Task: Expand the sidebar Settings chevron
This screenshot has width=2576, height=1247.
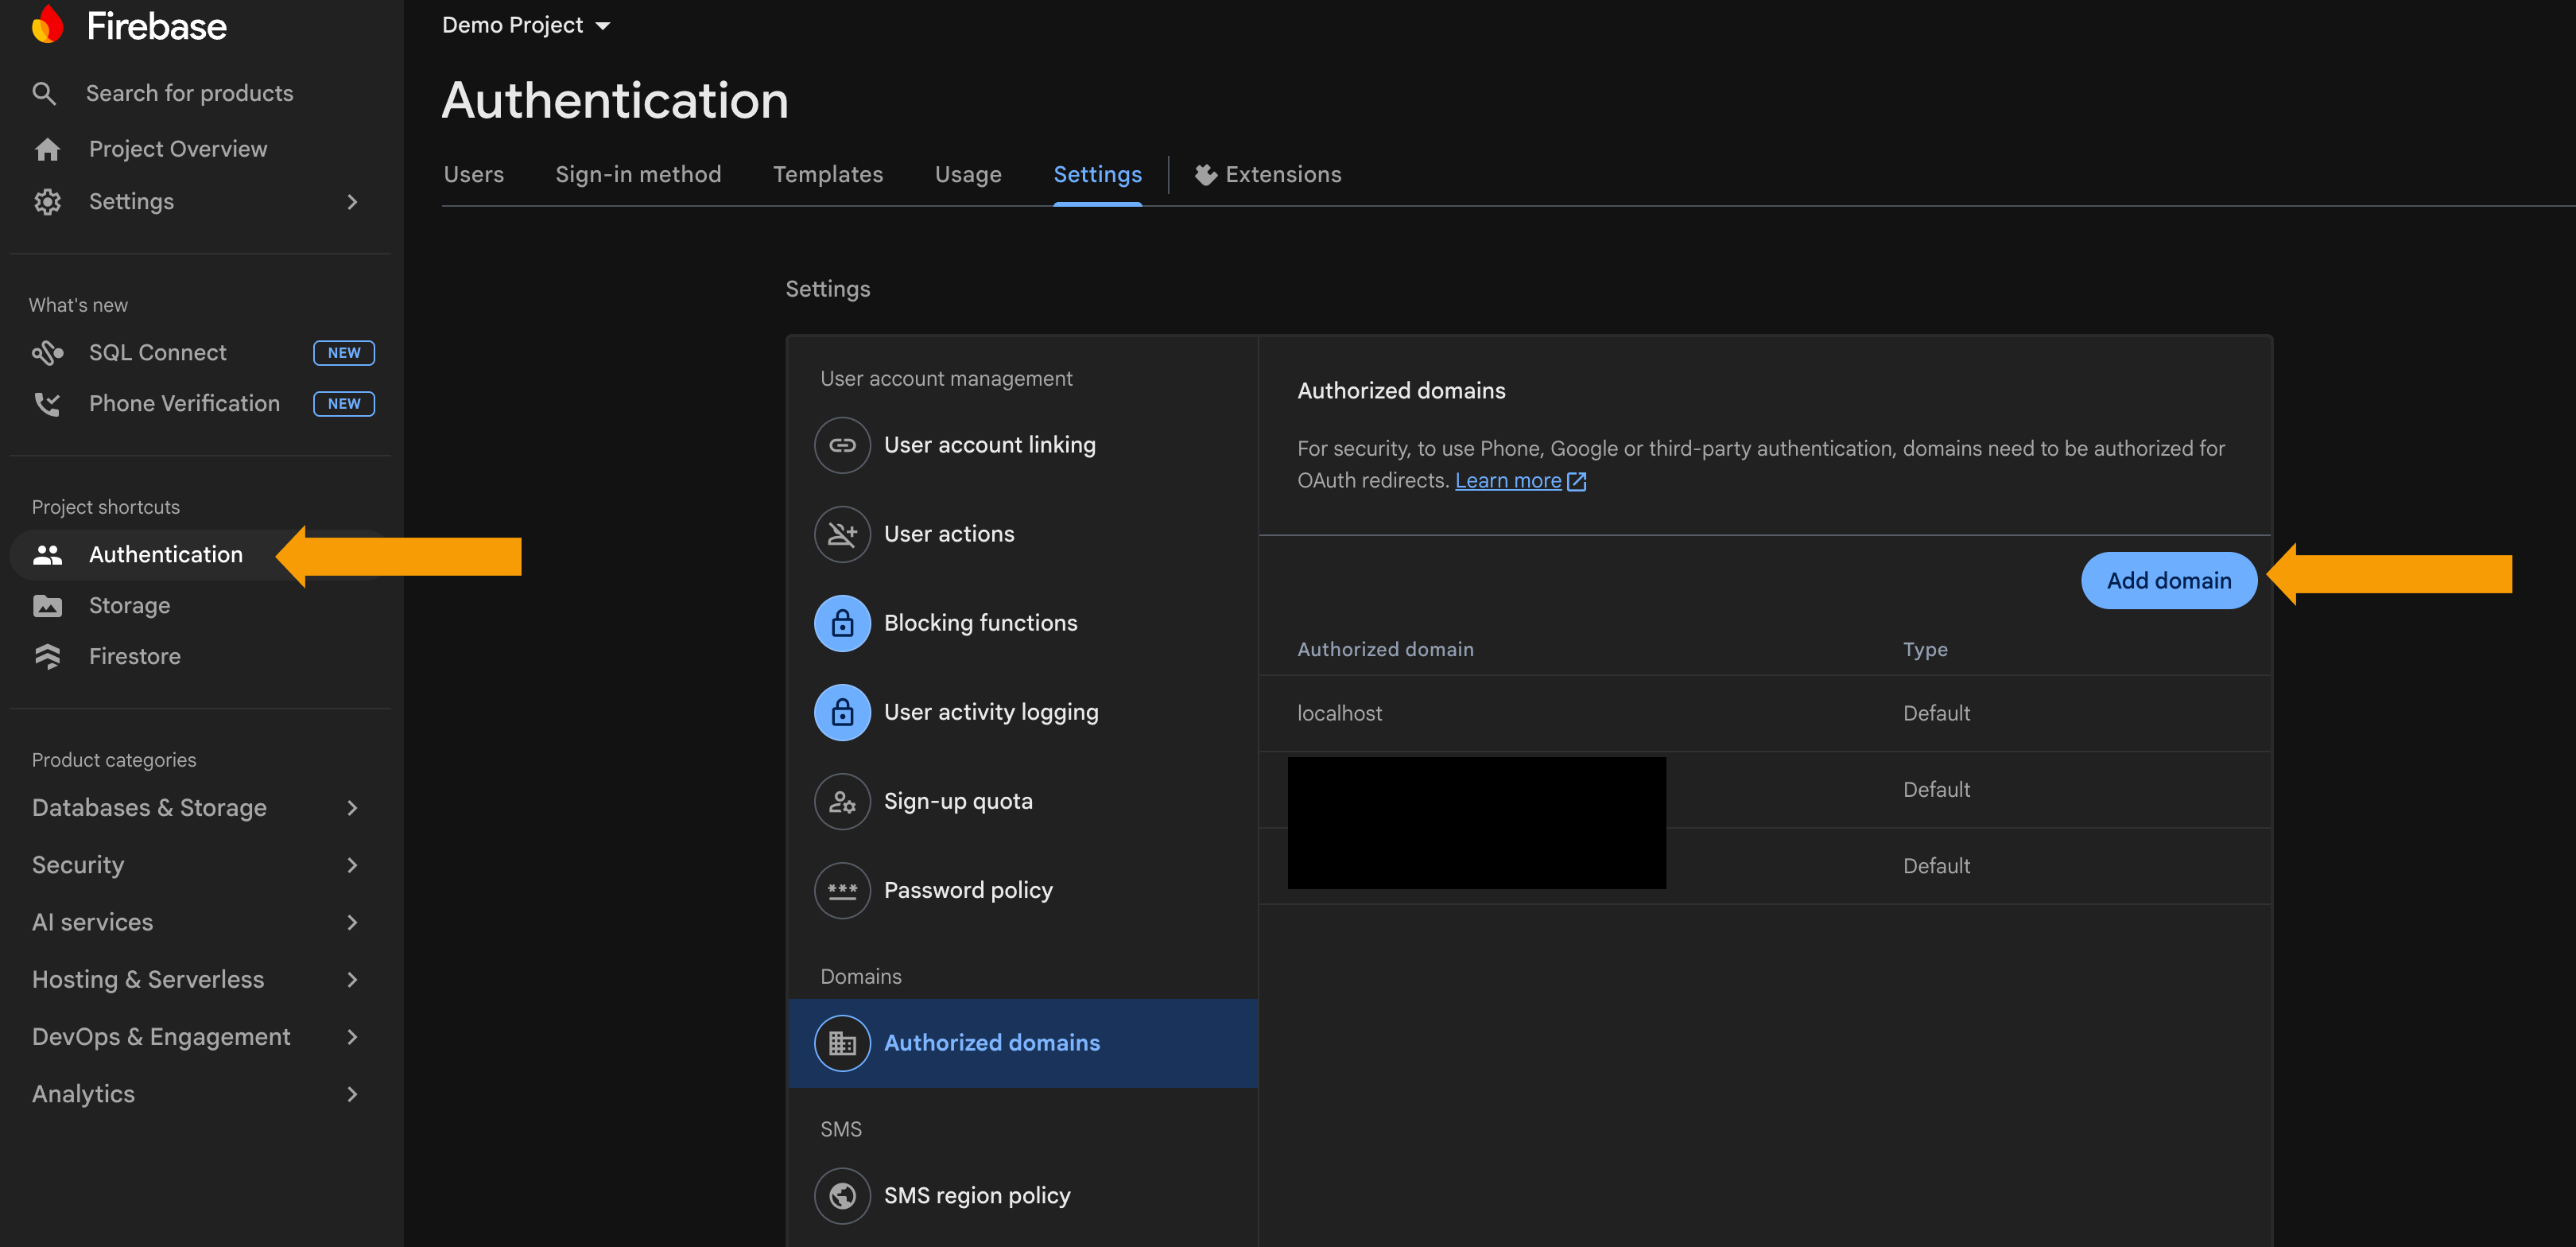Action: point(352,202)
